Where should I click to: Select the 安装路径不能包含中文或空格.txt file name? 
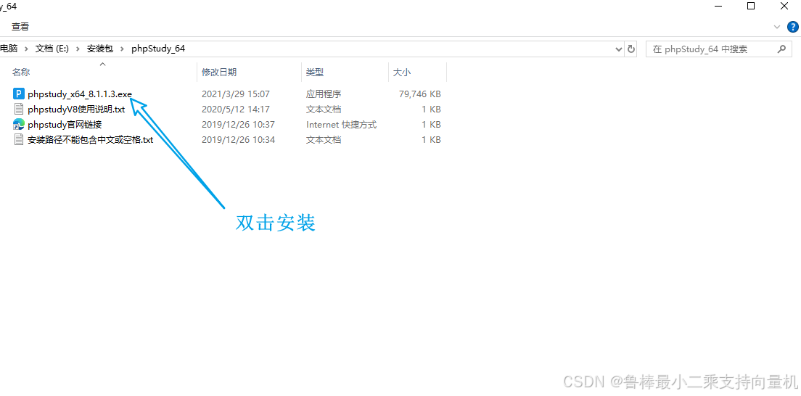coord(91,140)
